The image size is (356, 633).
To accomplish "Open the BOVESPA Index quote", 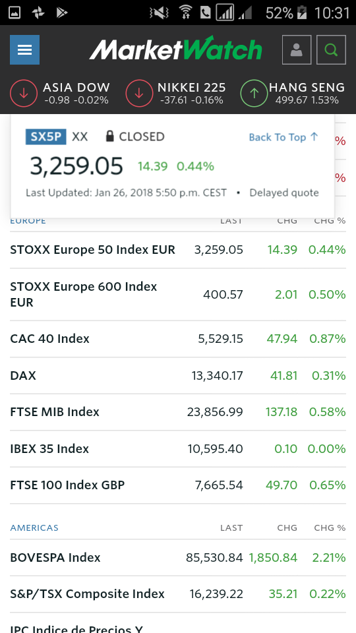I will click(178, 558).
